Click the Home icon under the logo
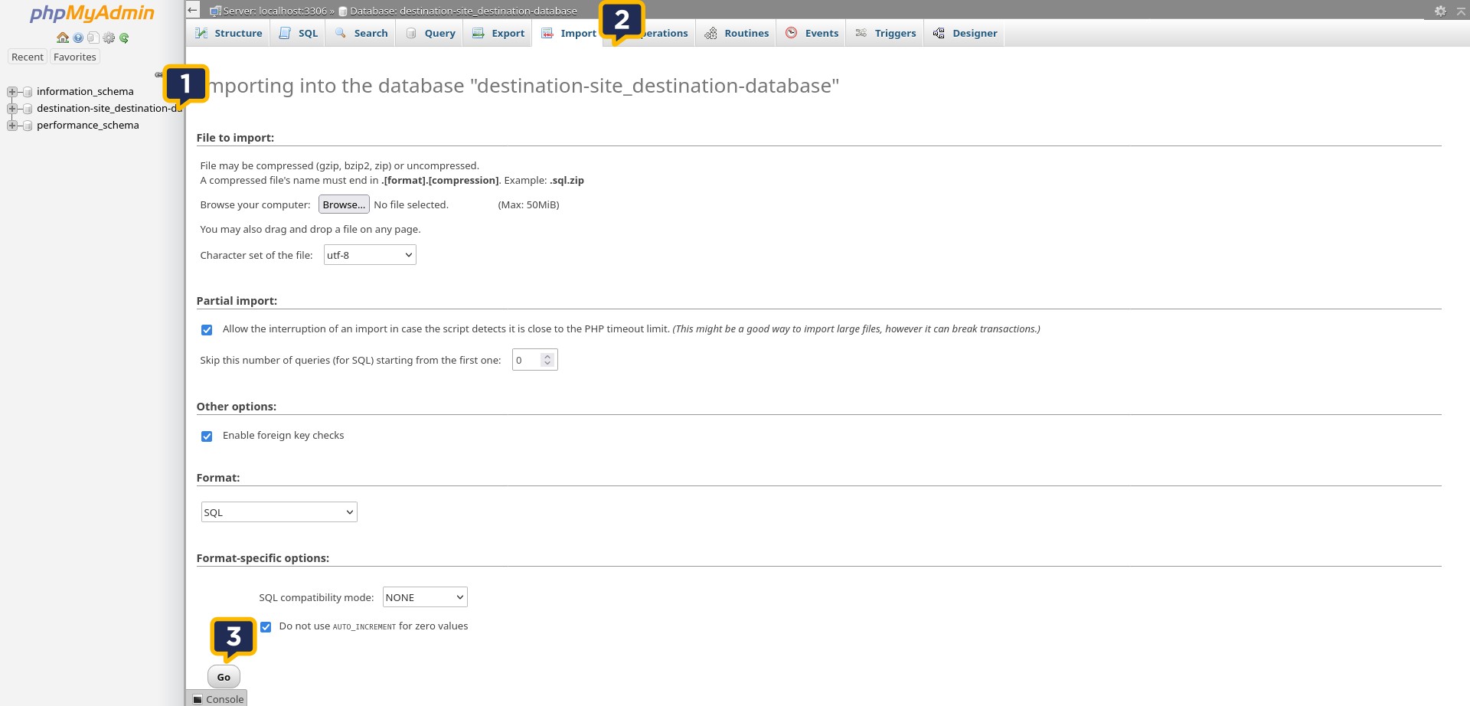Viewport: 1470px width, 706px height. (x=63, y=38)
